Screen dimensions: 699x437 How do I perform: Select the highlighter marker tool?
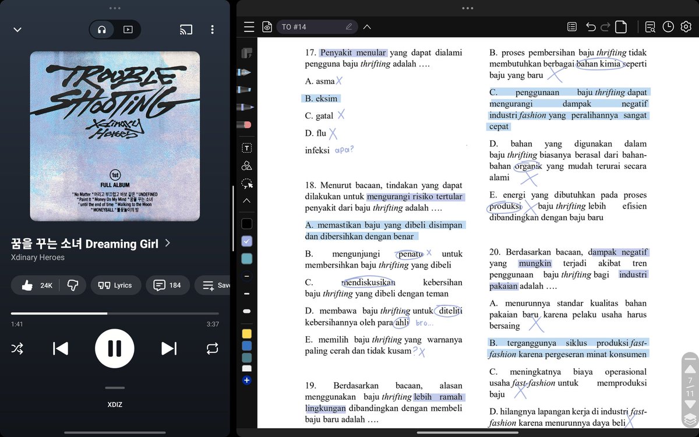pyautogui.click(x=244, y=90)
